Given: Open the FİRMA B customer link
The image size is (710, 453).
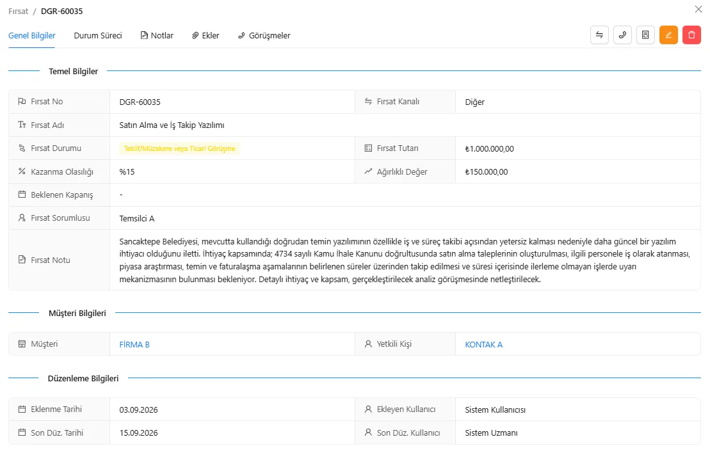Looking at the screenshot, I should click(x=134, y=344).
